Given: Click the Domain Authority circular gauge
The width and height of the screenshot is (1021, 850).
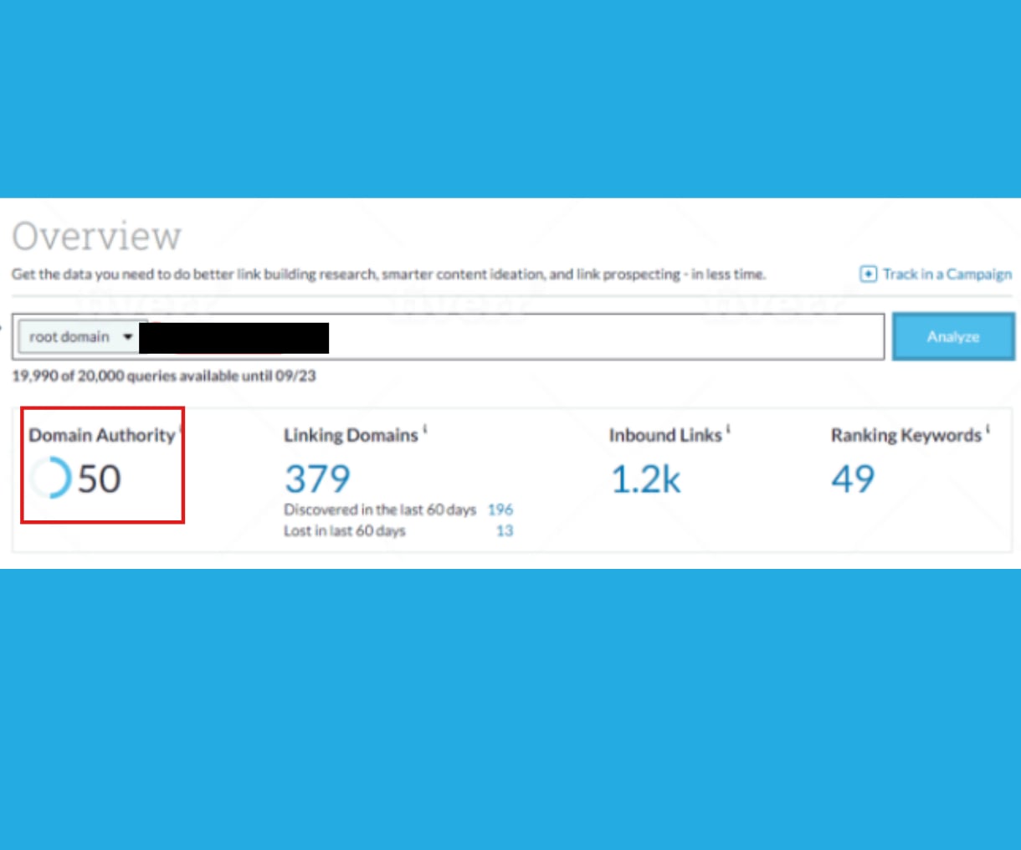Looking at the screenshot, I should [50, 479].
